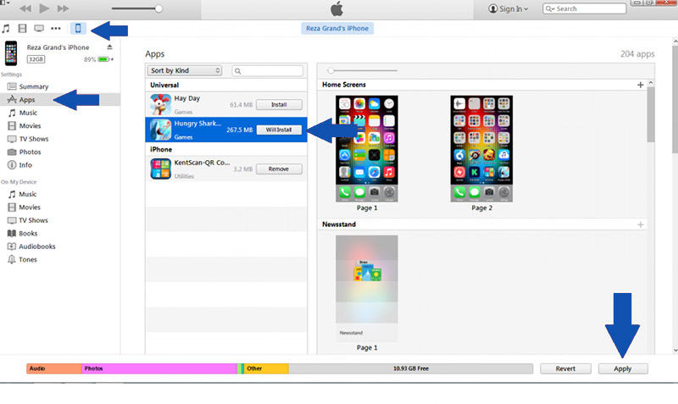Image resolution: width=678 pixels, height=404 pixels.
Task: Click the iPhone device image in sidebar
Action: click(x=11, y=53)
